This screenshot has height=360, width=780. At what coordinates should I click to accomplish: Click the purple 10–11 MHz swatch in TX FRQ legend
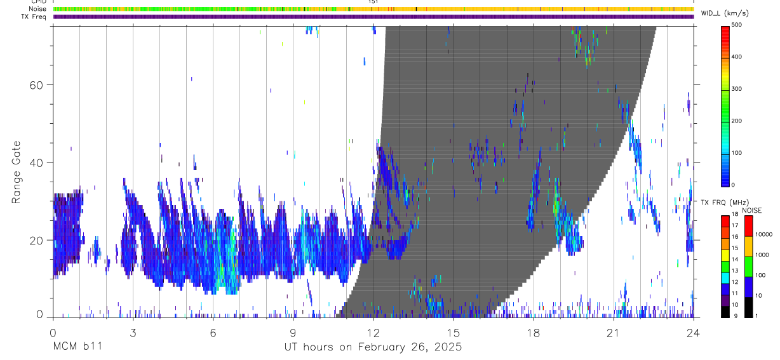(x=725, y=300)
